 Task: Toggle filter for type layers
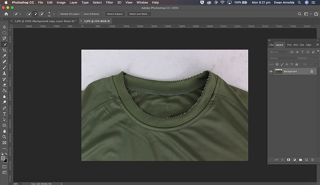click(302, 52)
